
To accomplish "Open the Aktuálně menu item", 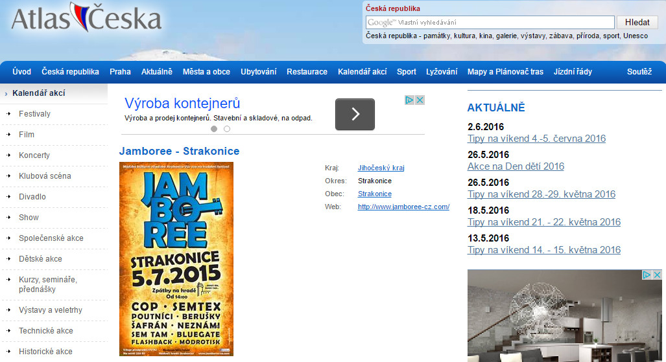I will (157, 72).
